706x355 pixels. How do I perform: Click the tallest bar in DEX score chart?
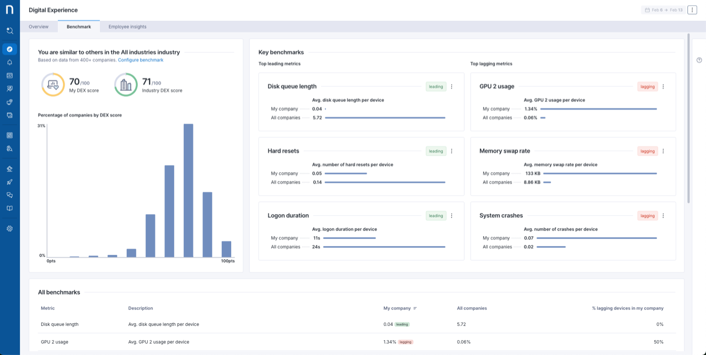click(x=188, y=190)
